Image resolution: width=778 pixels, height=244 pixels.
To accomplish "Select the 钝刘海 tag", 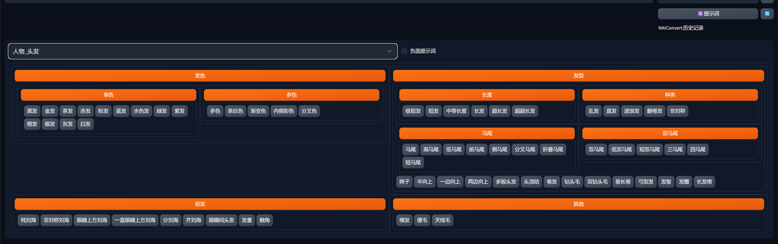I will click(x=29, y=220).
